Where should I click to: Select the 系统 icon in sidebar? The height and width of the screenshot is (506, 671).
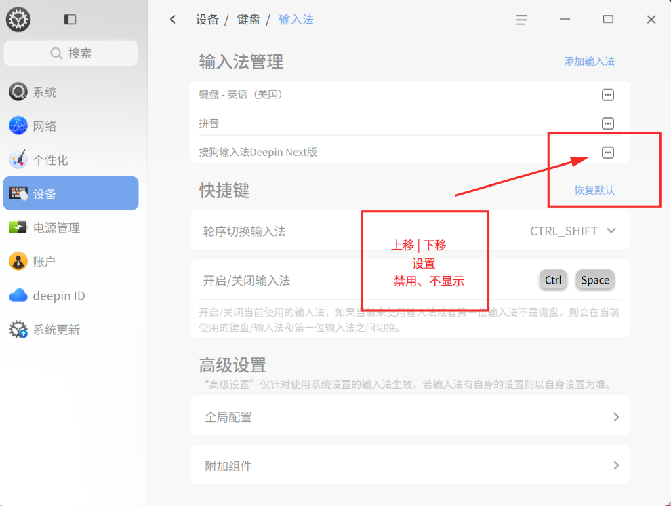click(18, 92)
